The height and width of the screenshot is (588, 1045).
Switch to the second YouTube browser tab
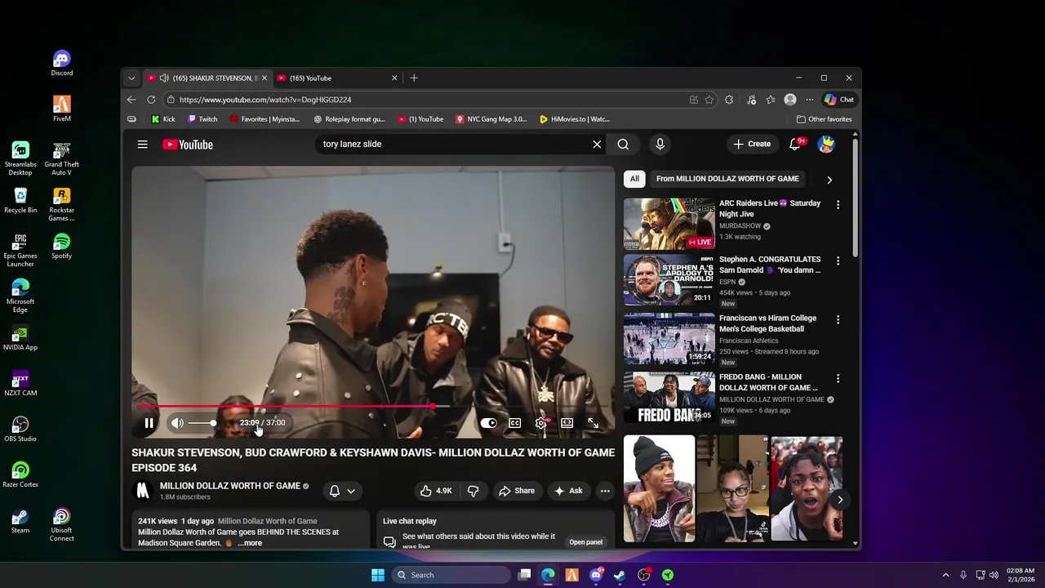pyautogui.click(x=337, y=78)
